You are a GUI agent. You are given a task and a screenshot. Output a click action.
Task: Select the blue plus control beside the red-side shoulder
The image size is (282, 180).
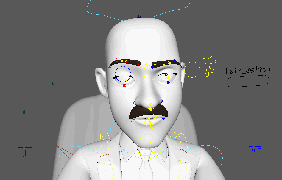click(x=24, y=149)
